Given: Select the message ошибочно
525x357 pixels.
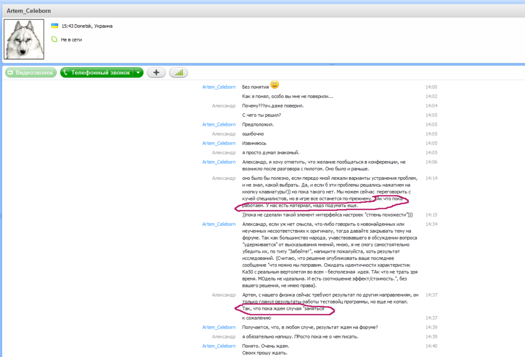Looking at the screenshot, I should (253, 134).
